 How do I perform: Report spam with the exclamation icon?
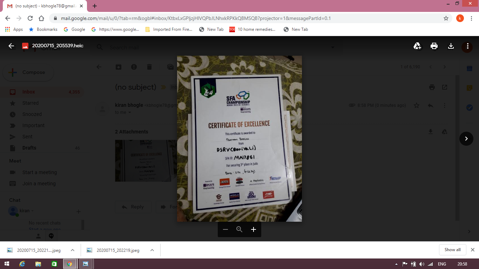coord(134,67)
